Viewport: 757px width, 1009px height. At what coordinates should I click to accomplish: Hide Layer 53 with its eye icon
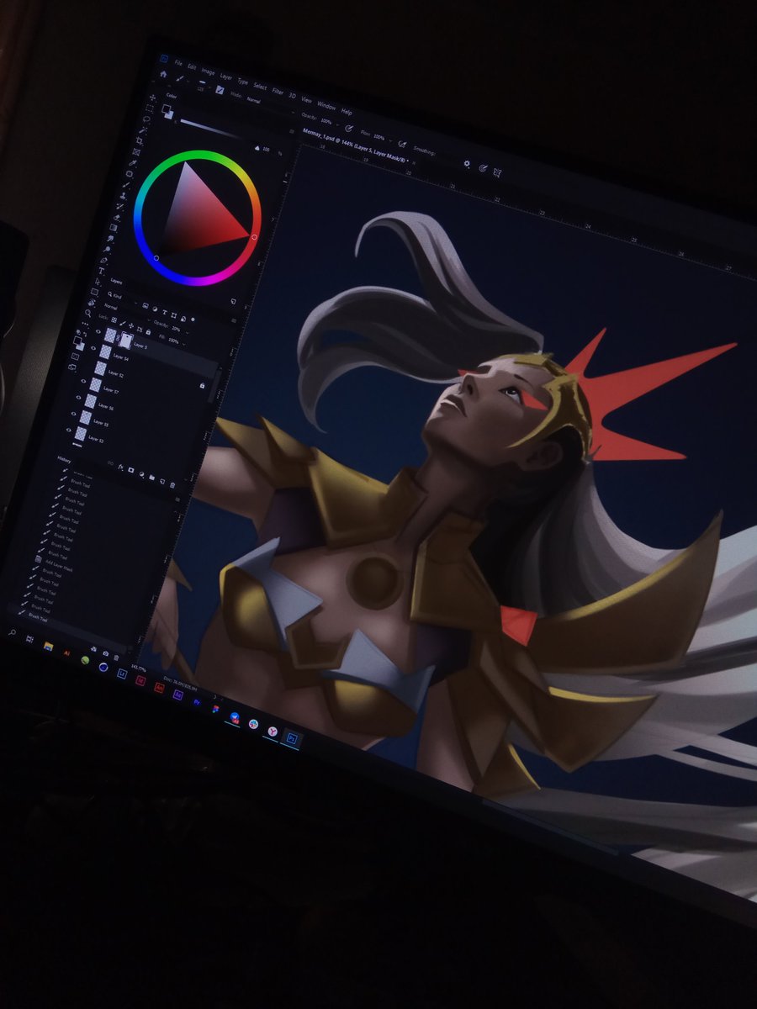(69, 430)
